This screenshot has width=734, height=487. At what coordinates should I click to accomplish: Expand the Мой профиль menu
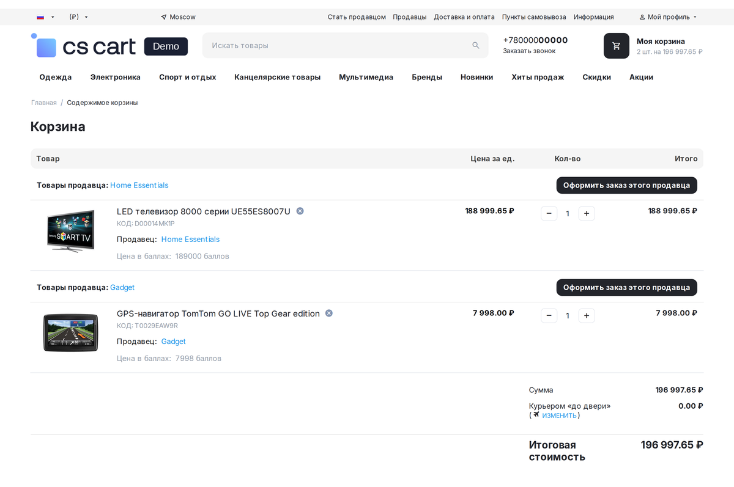[x=668, y=17]
